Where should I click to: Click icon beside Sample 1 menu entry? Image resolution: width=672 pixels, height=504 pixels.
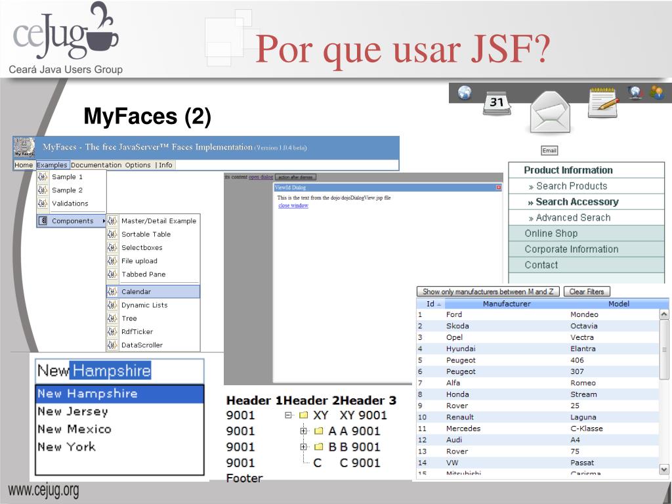tap(43, 177)
